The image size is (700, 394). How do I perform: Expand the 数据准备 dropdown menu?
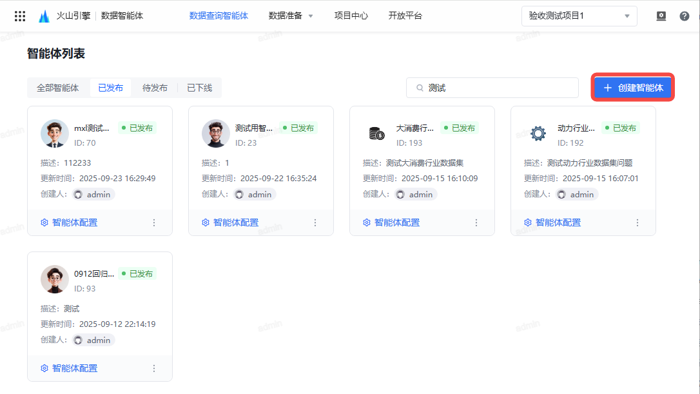pyautogui.click(x=291, y=15)
